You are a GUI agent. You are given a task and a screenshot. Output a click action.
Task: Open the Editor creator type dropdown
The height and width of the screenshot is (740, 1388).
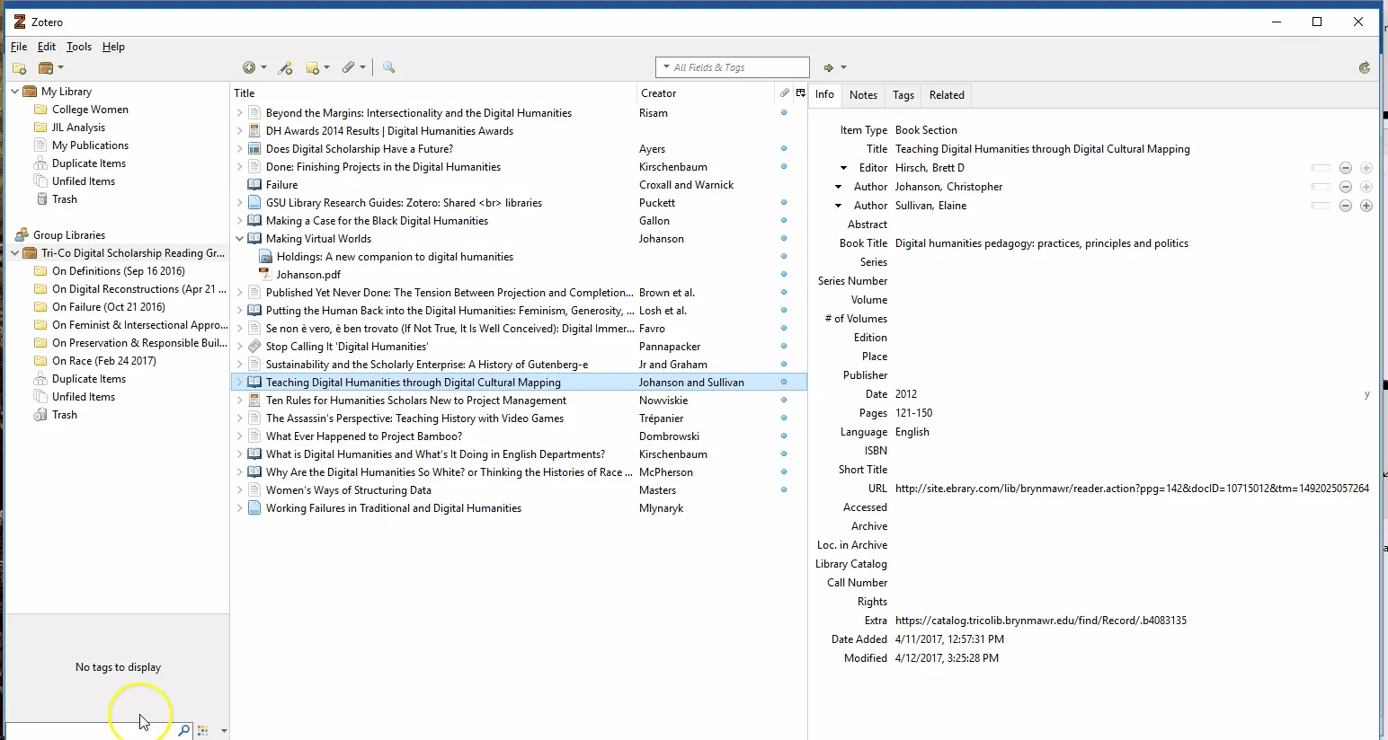point(843,168)
